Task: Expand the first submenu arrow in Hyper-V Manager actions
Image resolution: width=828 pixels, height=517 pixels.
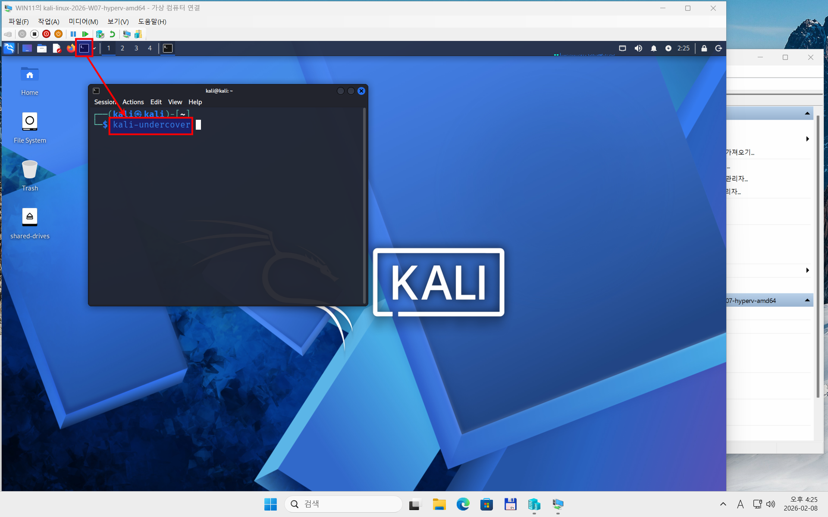Action: [x=807, y=139]
